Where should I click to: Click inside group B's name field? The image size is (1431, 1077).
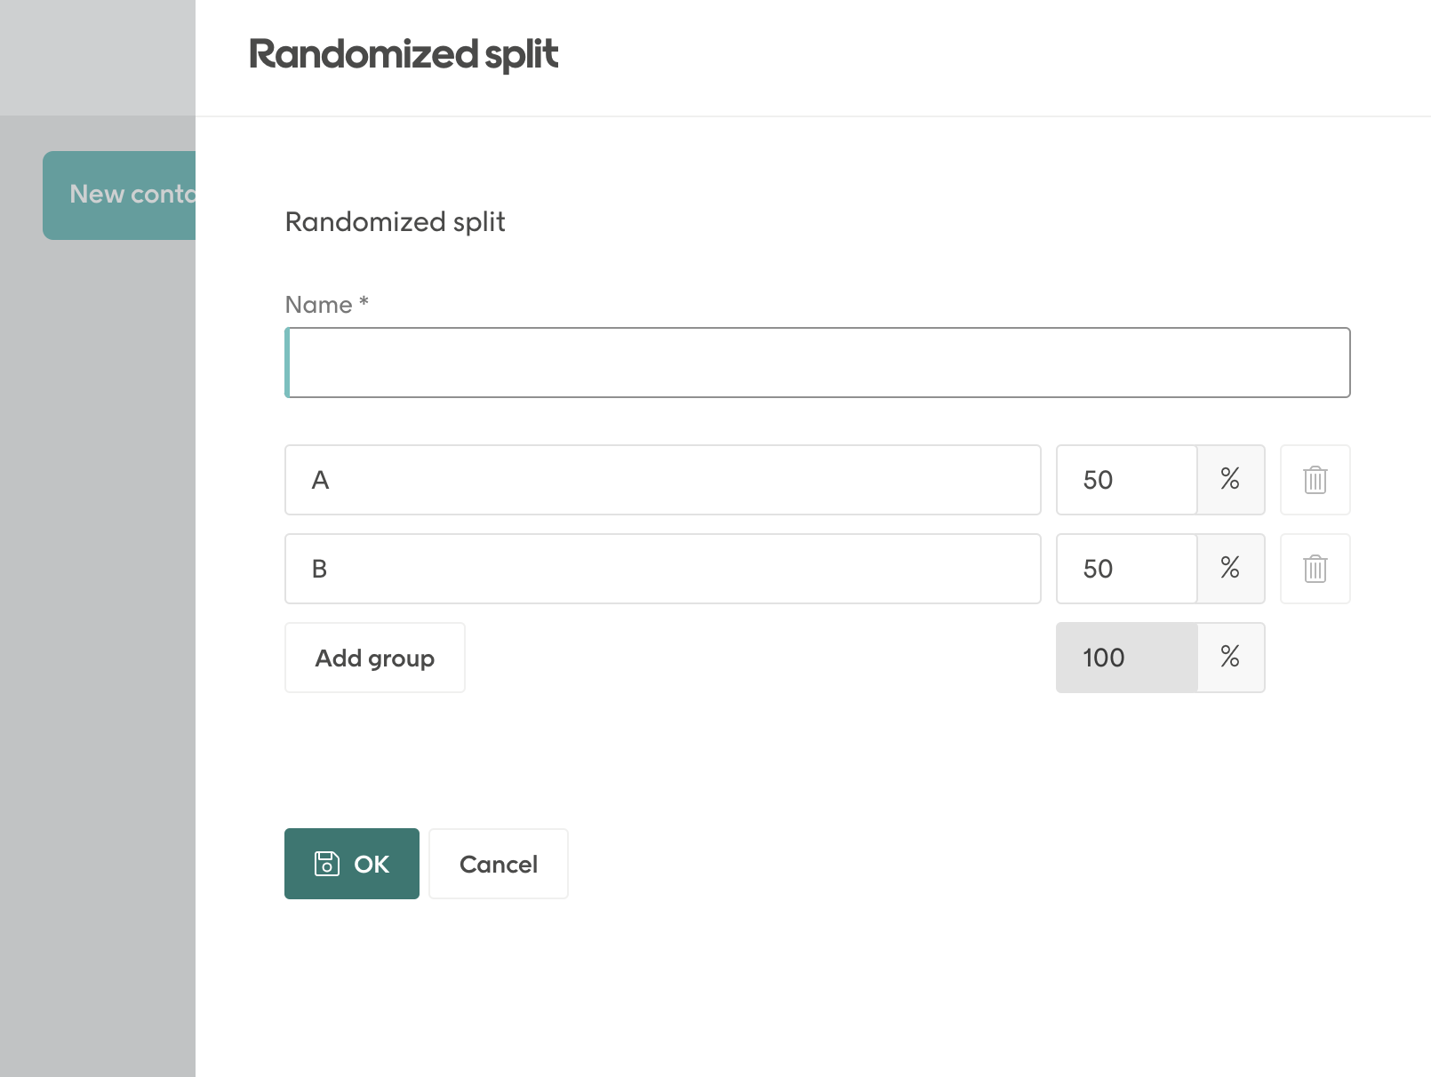(662, 569)
